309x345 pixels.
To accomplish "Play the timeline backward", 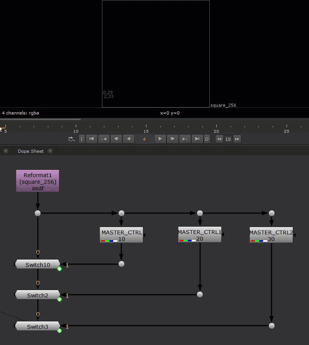I will [129, 139].
